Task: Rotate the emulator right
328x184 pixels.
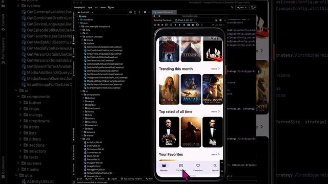Action: 171,25
